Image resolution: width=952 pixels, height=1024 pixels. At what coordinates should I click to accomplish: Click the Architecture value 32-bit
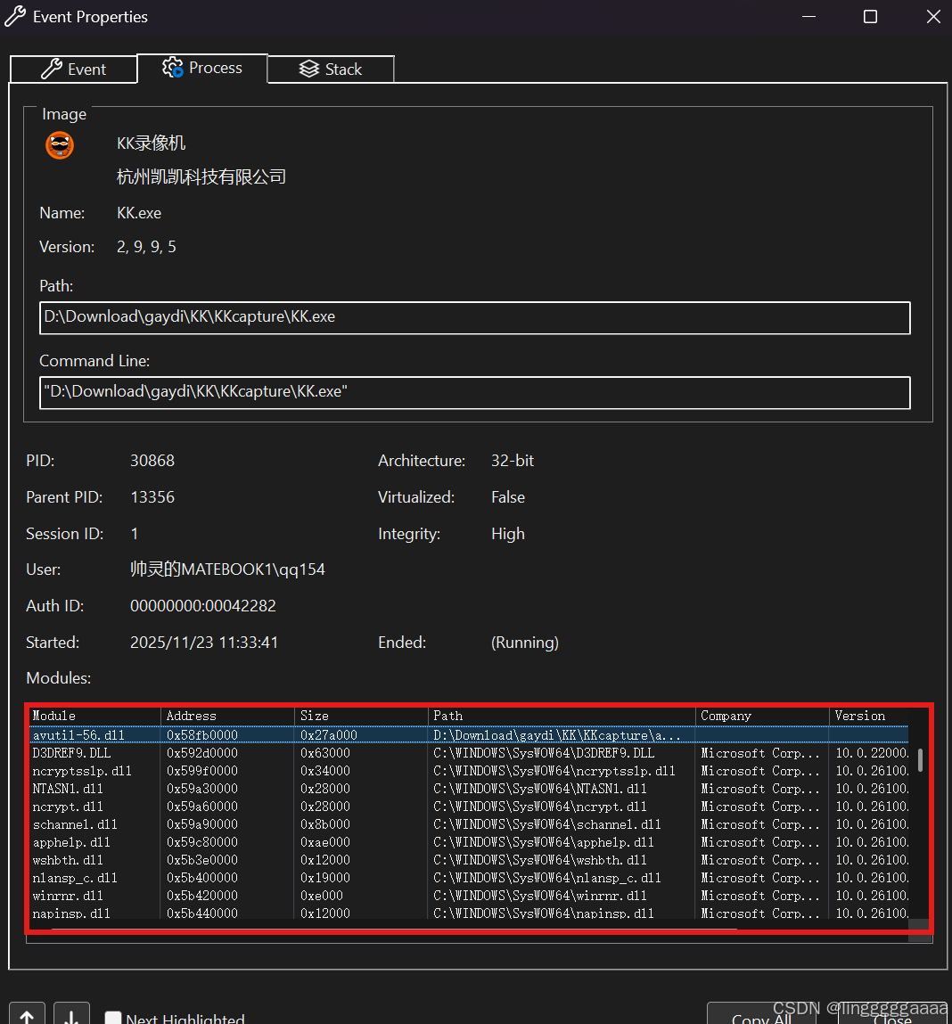(x=513, y=461)
